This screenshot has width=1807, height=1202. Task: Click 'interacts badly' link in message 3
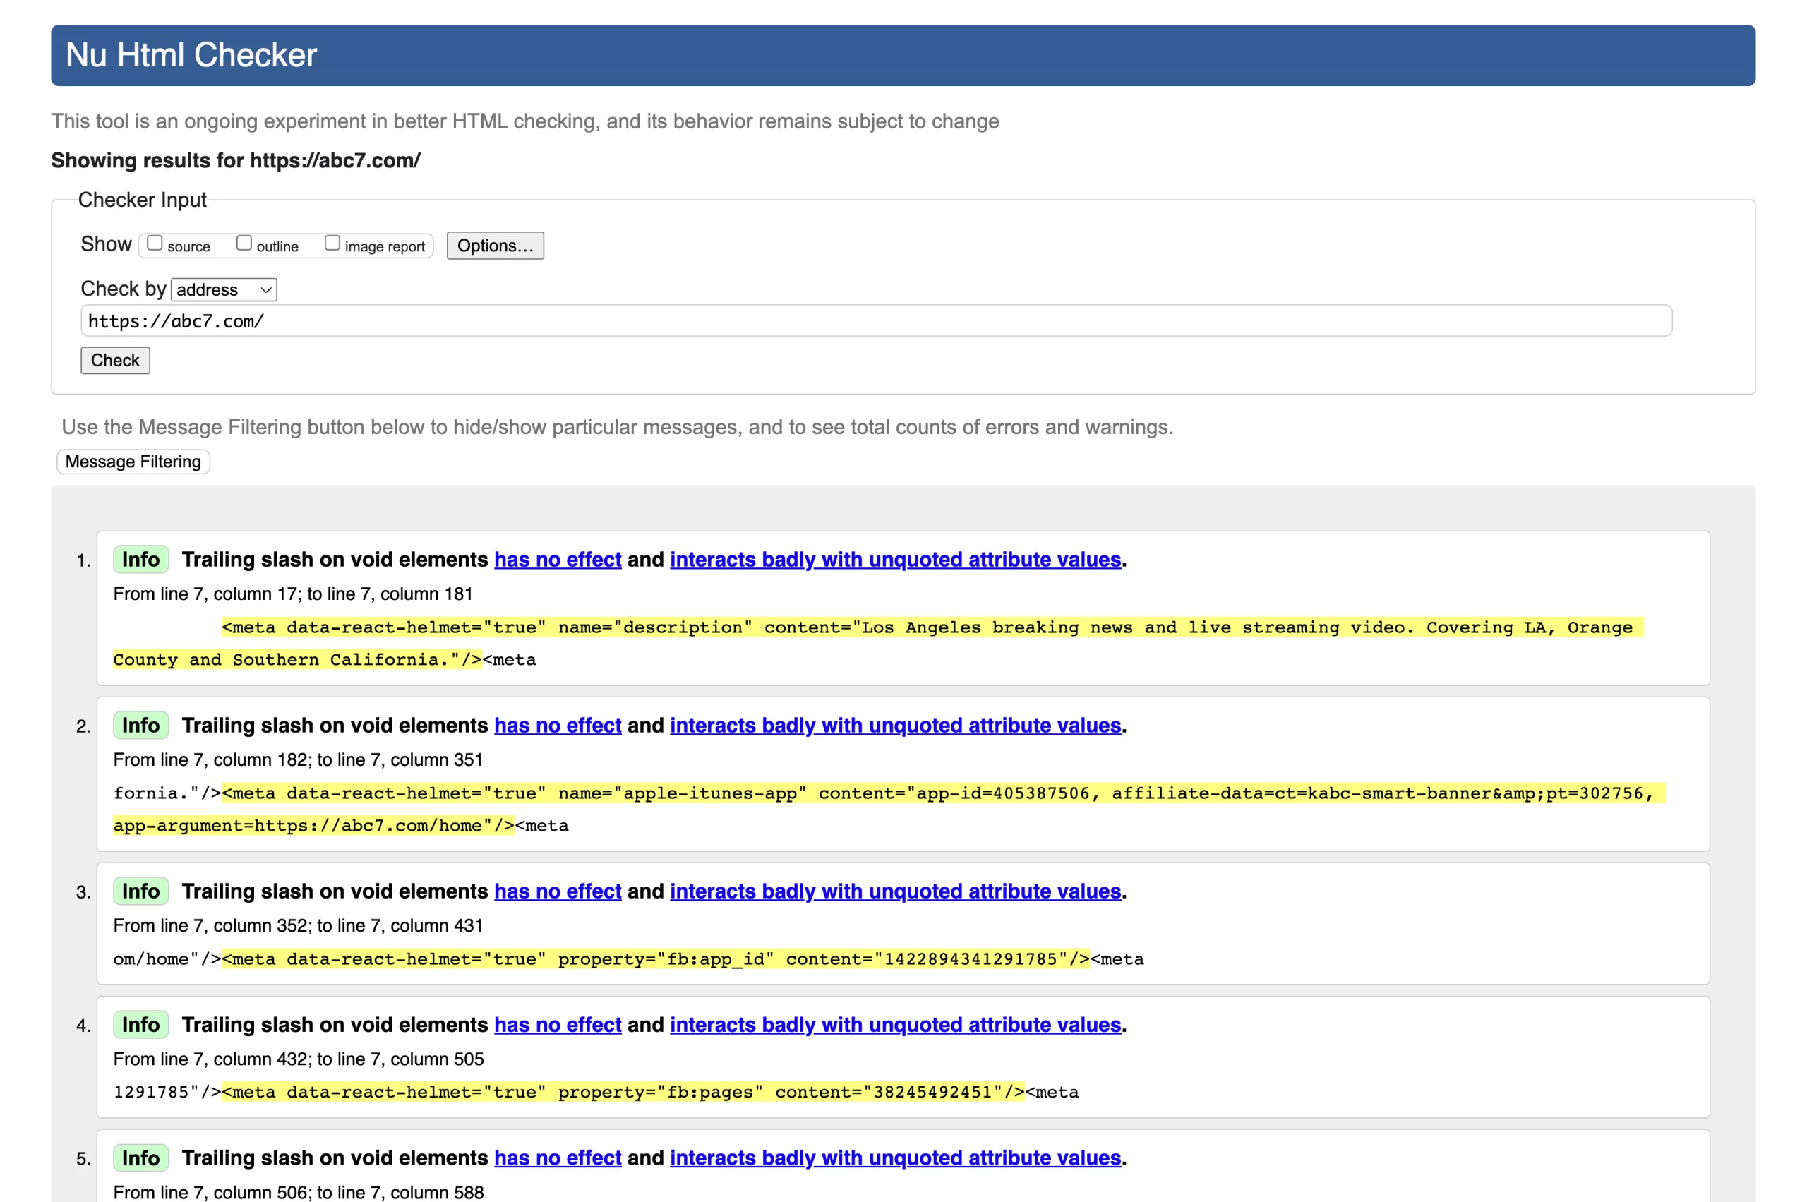click(x=895, y=891)
